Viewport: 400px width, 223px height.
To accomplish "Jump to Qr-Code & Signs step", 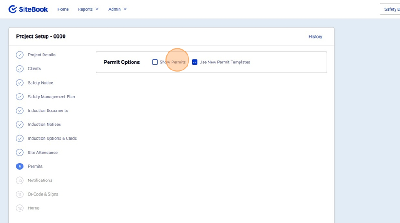I will click(43, 194).
